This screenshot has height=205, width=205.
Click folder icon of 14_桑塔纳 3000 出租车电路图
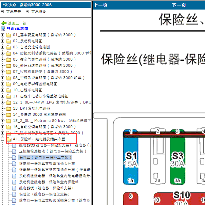coord(8,115)
